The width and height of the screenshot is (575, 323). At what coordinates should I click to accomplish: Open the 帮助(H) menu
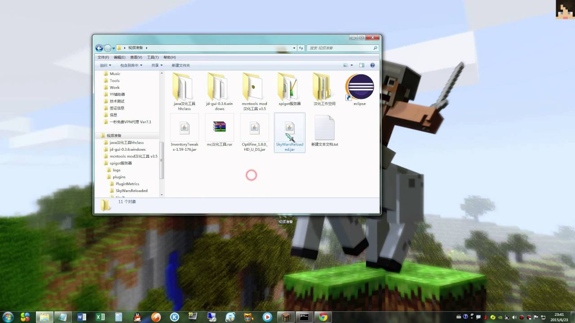tap(169, 57)
